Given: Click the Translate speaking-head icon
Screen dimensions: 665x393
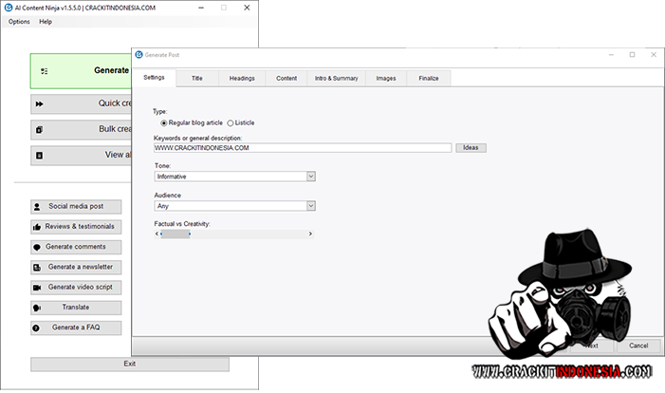Looking at the screenshot, I should point(37,308).
